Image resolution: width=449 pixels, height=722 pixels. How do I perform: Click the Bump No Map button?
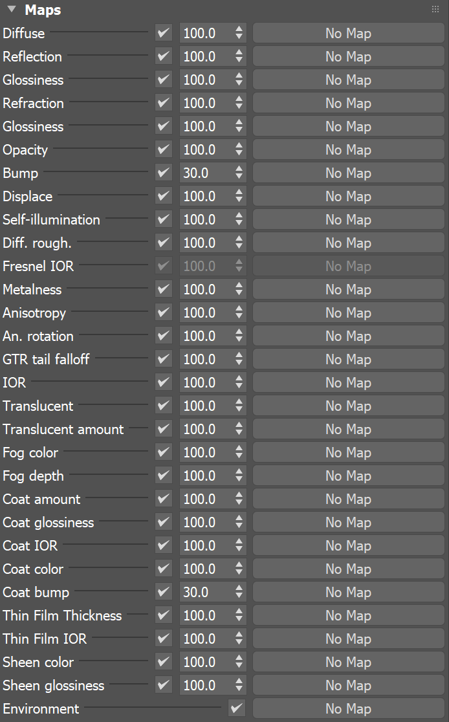coord(348,173)
